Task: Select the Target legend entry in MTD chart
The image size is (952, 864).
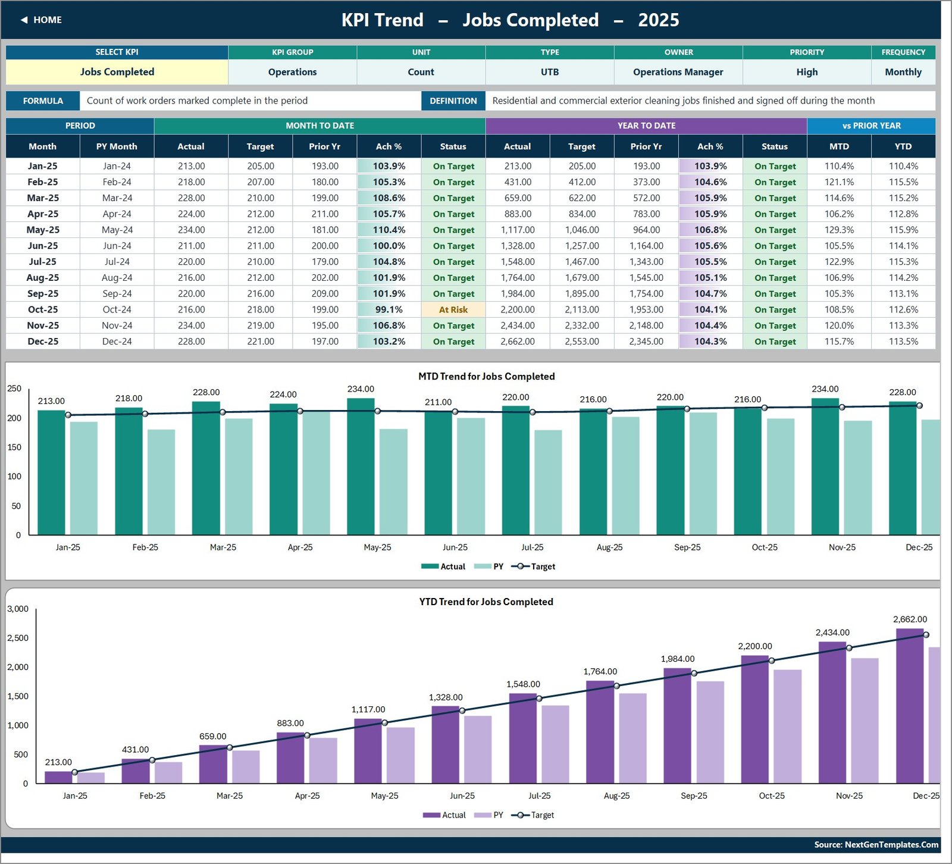Action: tap(533, 566)
